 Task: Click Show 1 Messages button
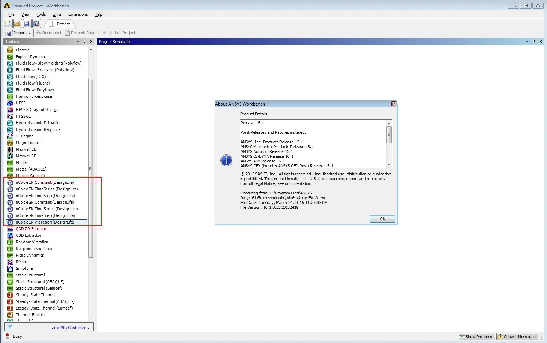click(x=517, y=336)
